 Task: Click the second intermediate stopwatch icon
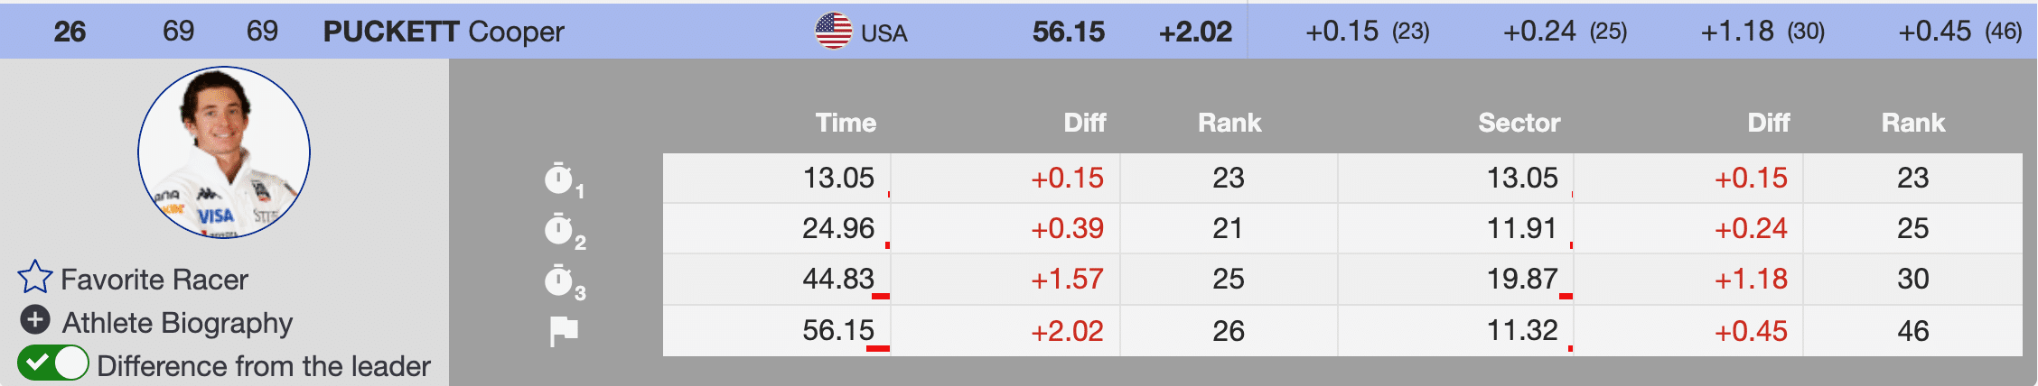560,229
